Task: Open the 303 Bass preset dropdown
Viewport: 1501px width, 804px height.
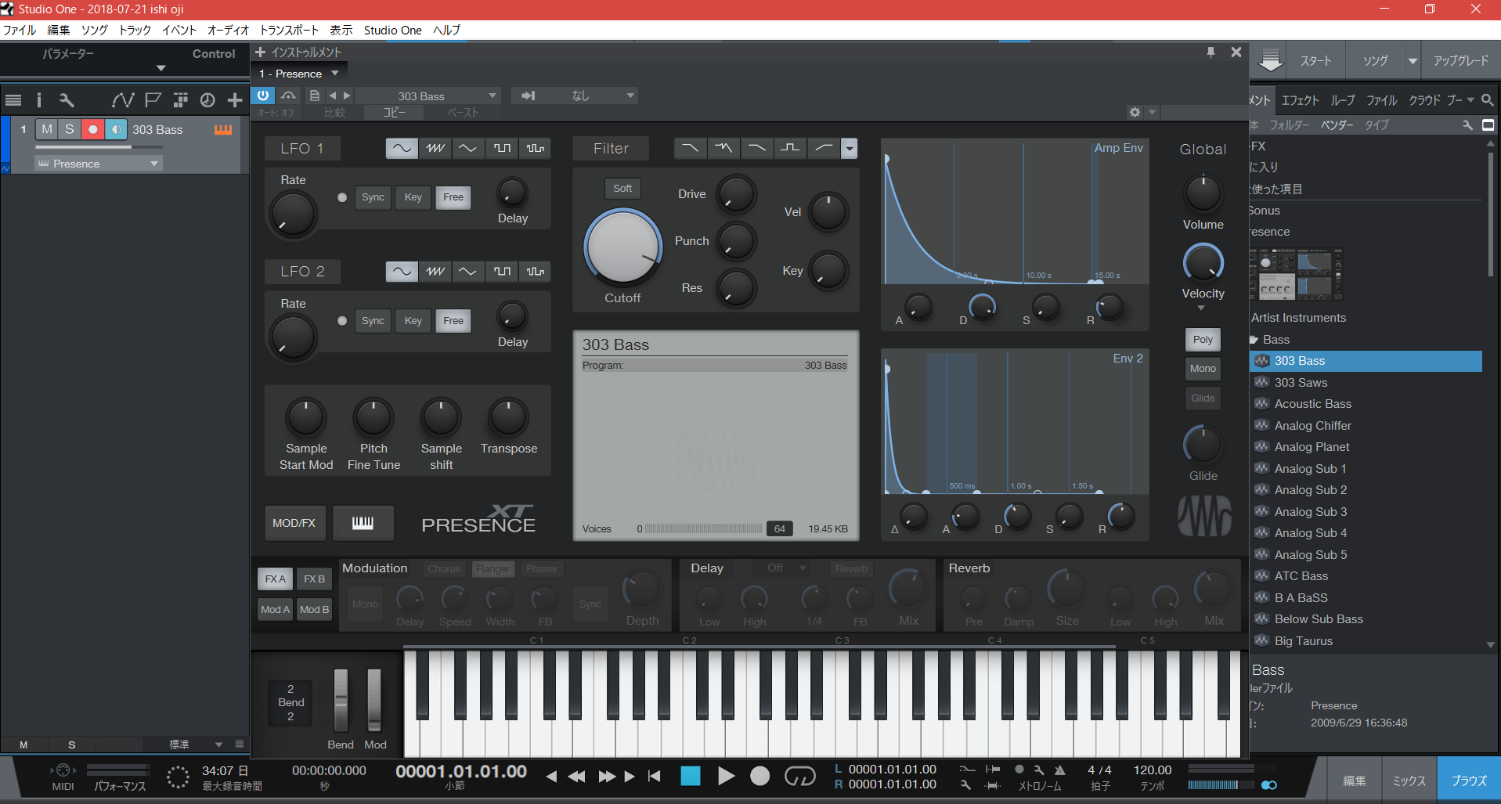Action: [x=492, y=96]
